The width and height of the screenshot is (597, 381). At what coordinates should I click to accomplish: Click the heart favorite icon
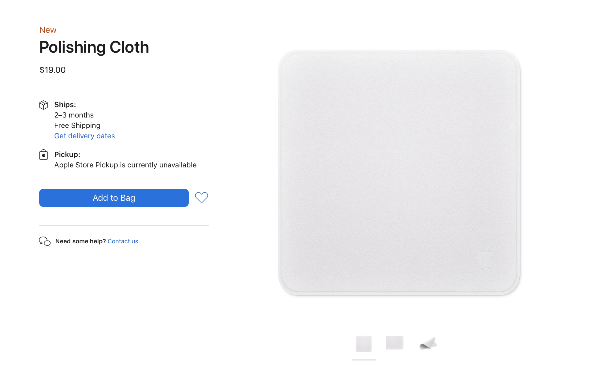click(x=201, y=198)
